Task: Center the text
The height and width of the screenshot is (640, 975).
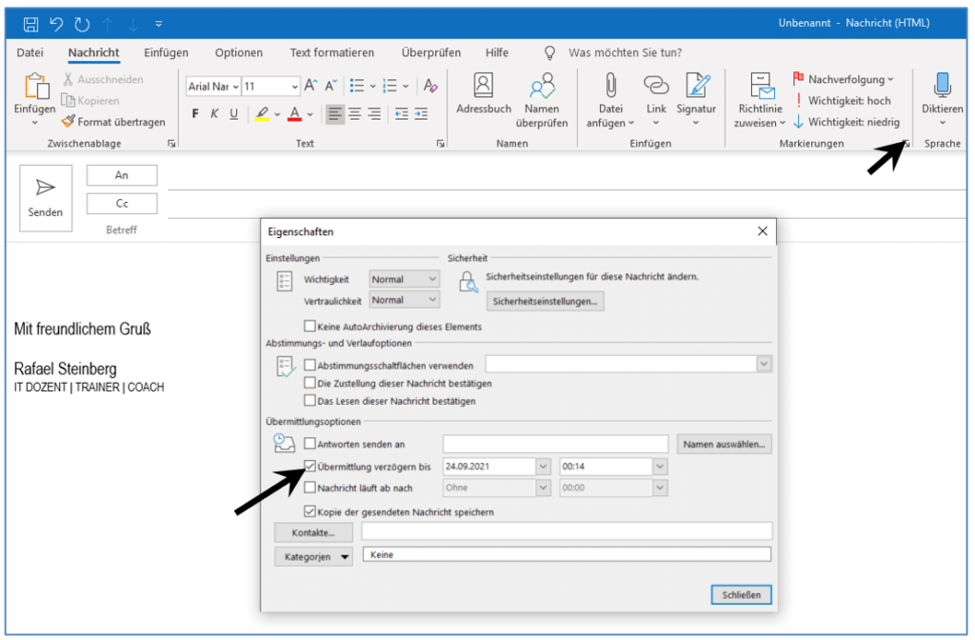Action: 355,114
